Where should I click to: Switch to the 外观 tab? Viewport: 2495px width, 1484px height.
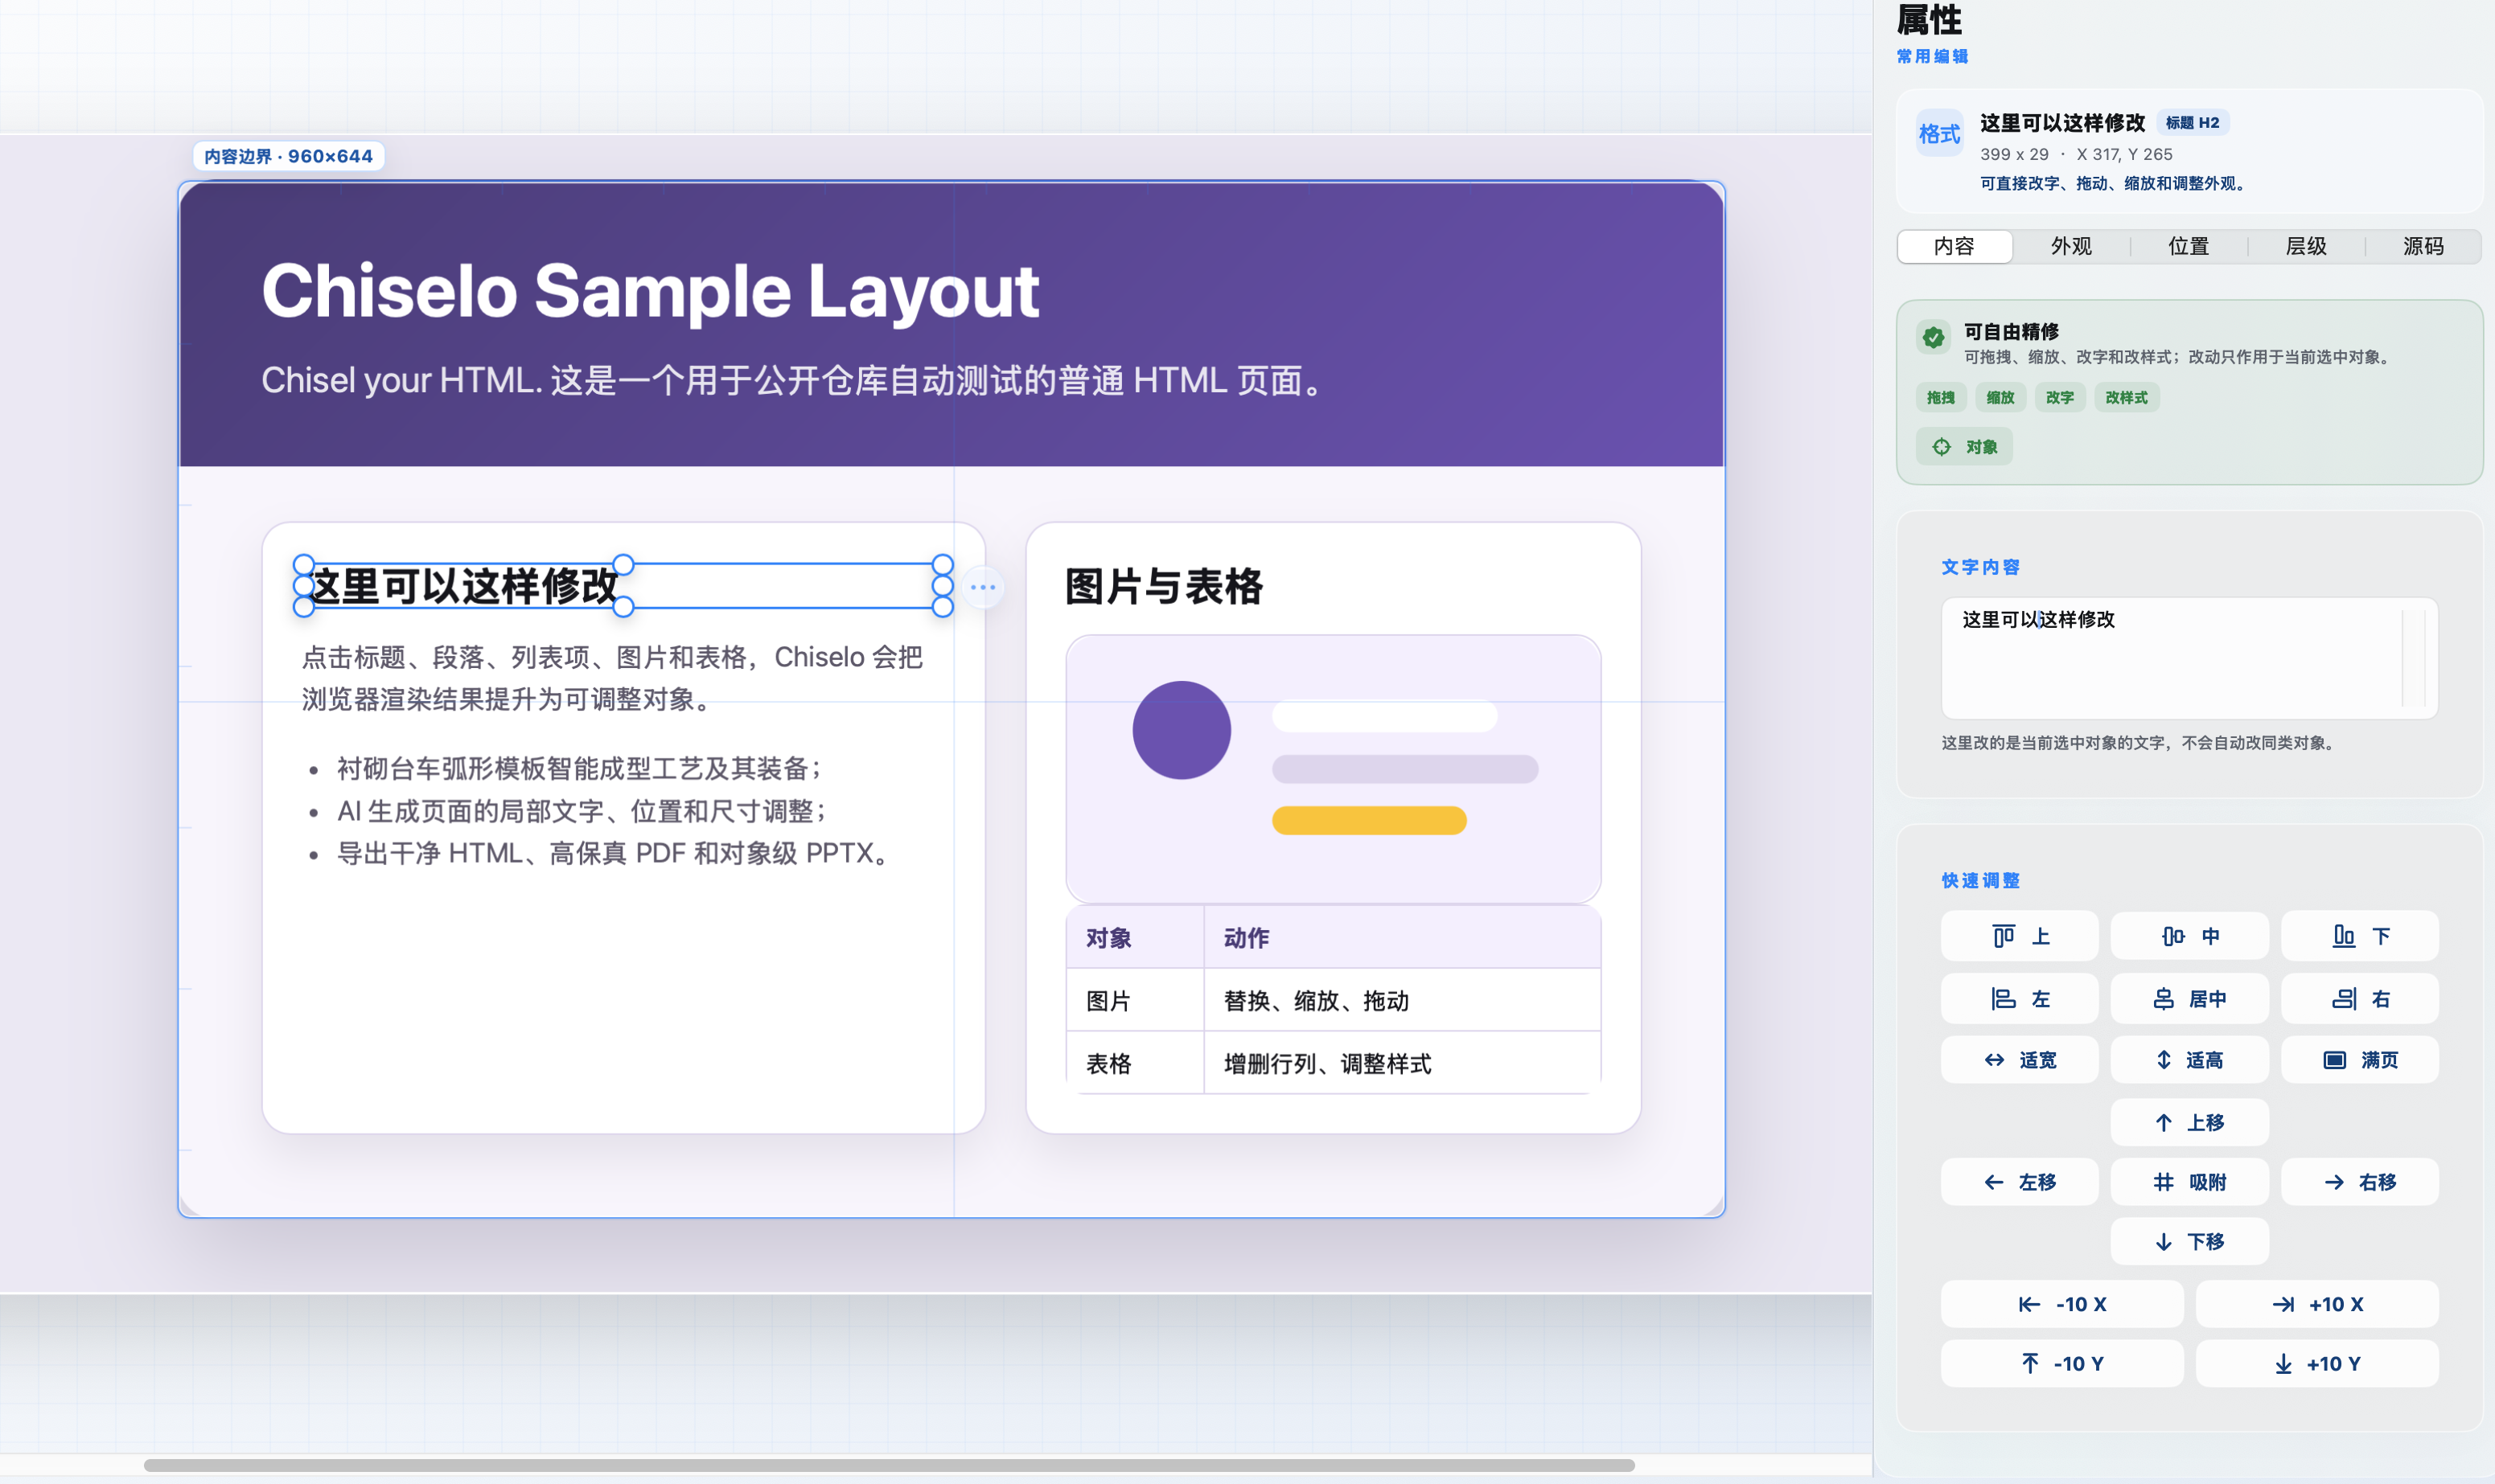pyautogui.click(x=2071, y=246)
